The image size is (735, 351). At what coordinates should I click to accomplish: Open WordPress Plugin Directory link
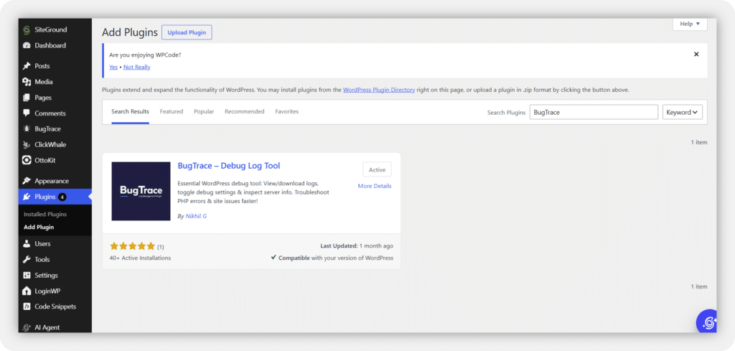pyautogui.click(x=379, y=90)
